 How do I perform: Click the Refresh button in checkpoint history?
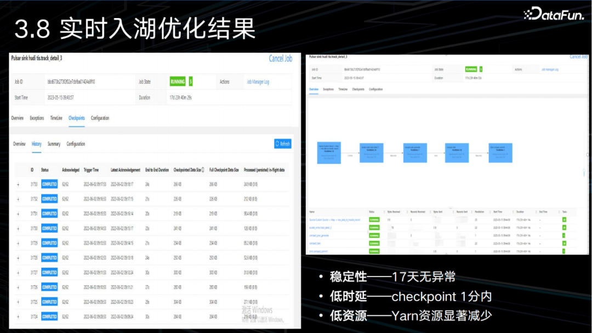282,144
